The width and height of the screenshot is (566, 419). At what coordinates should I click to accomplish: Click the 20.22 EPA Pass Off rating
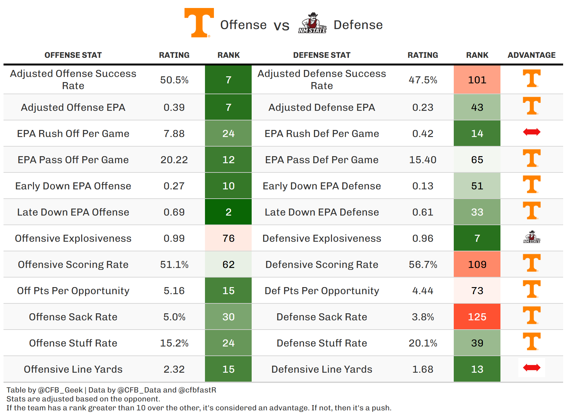point(174,160)
